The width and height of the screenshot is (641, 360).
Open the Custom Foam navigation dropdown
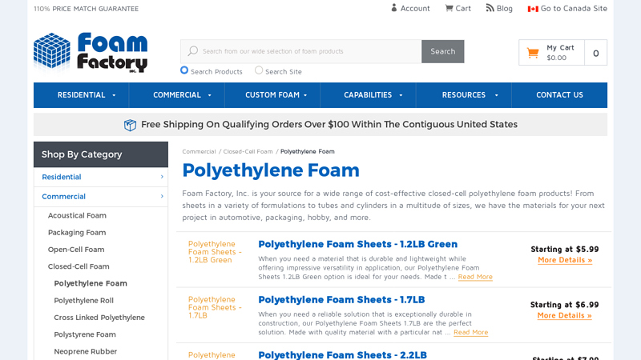272,95
